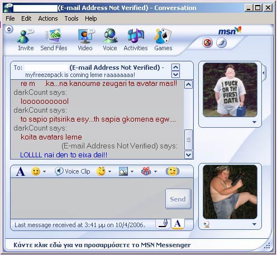
Task: Open the emoticon dropdown arrow
Action: 44,171
